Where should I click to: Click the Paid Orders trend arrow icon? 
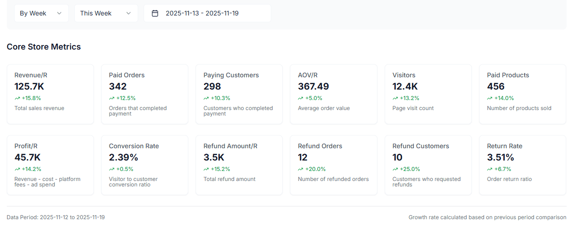(112, 98)
